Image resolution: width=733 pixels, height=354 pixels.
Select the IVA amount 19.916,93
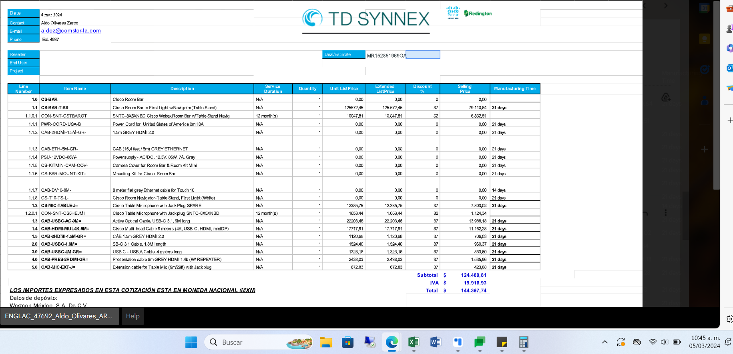(x=475, y=283)
